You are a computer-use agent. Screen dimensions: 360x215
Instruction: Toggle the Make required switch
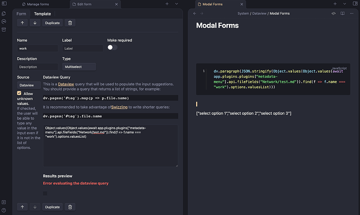[112, 47]
